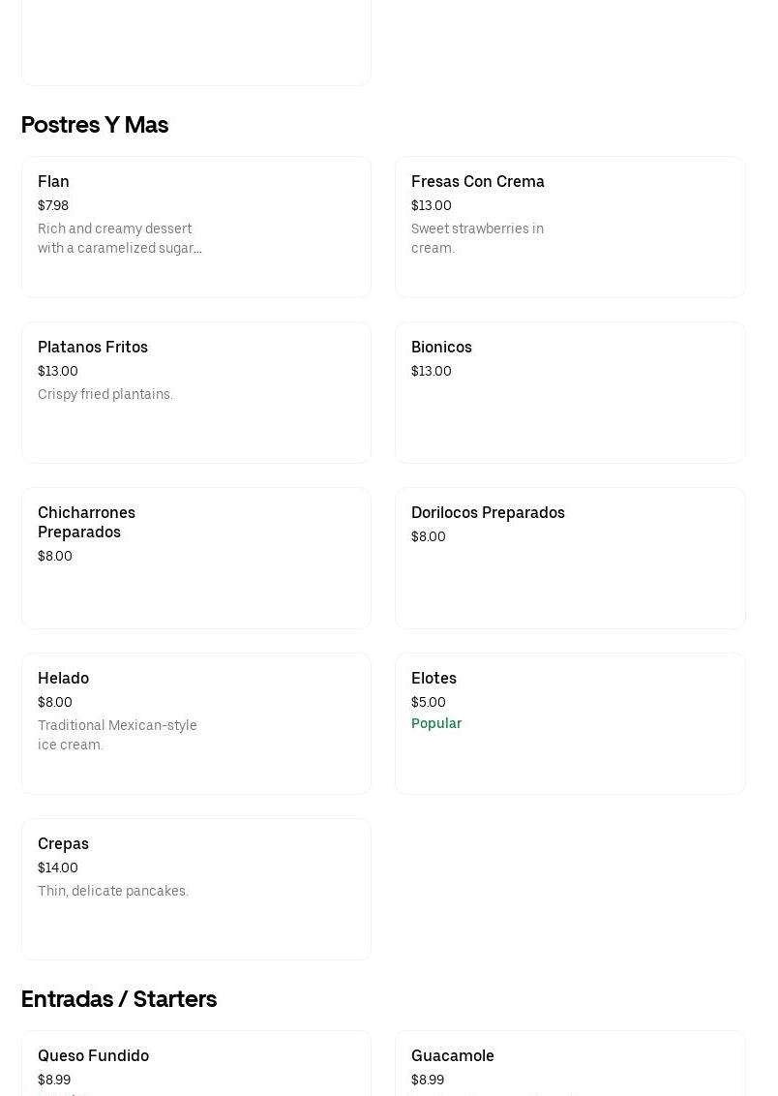Choose the Guacamole starter item

569,1063
